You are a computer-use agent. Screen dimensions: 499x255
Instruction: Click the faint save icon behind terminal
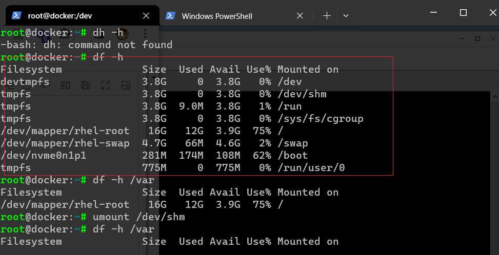click(86, 85)
